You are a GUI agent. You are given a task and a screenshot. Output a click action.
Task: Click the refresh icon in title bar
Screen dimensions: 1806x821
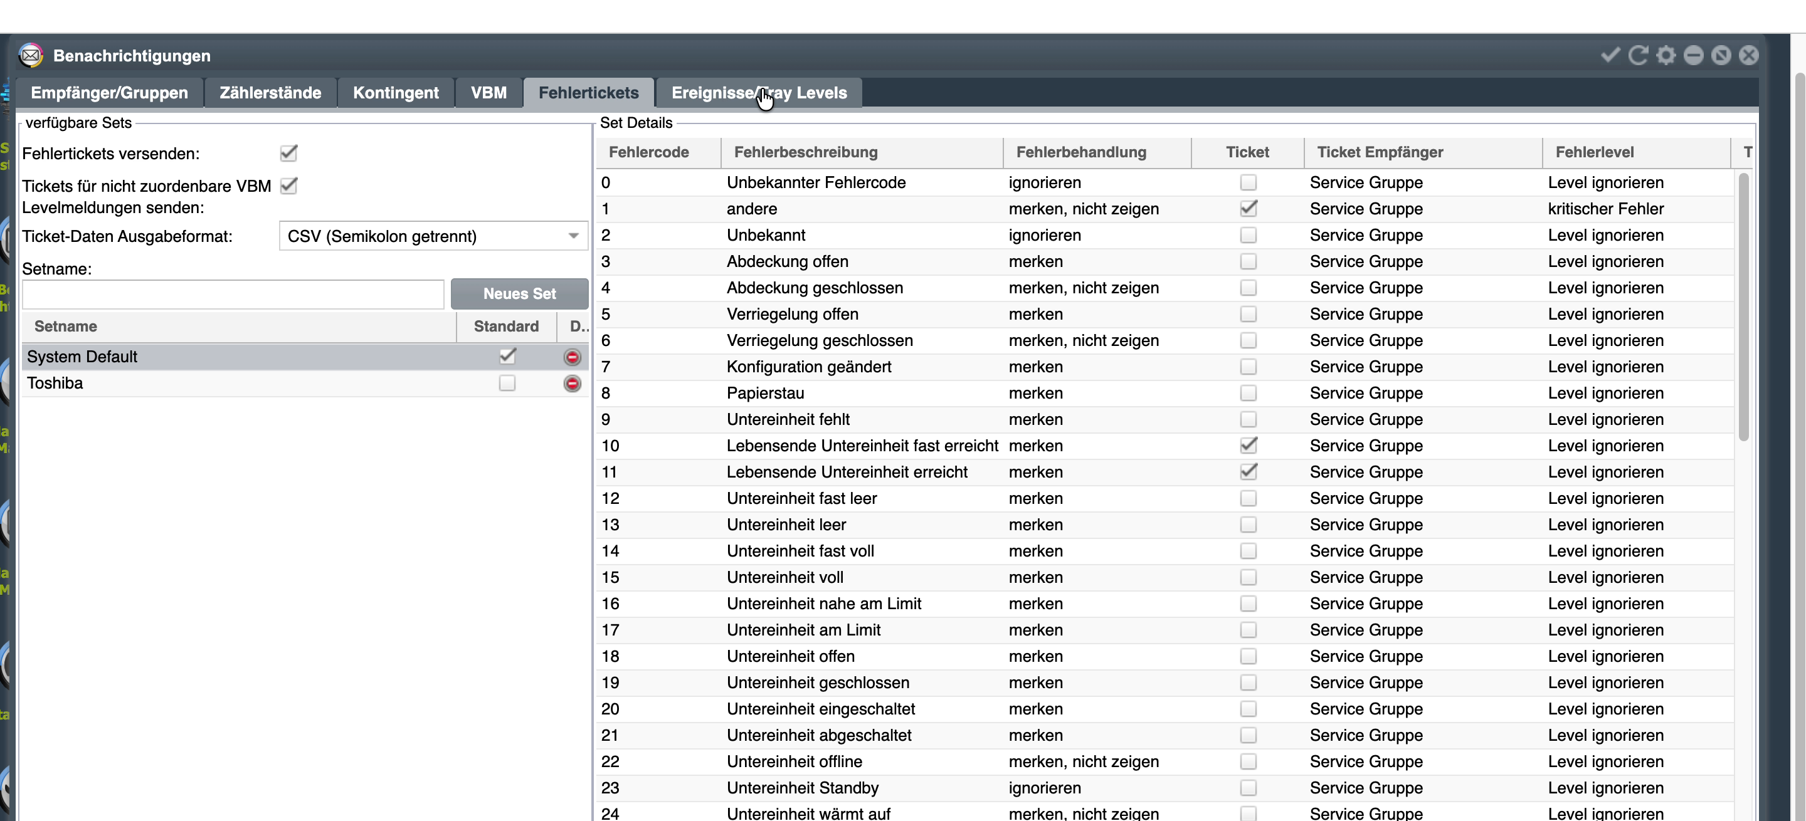(1638, 55)
